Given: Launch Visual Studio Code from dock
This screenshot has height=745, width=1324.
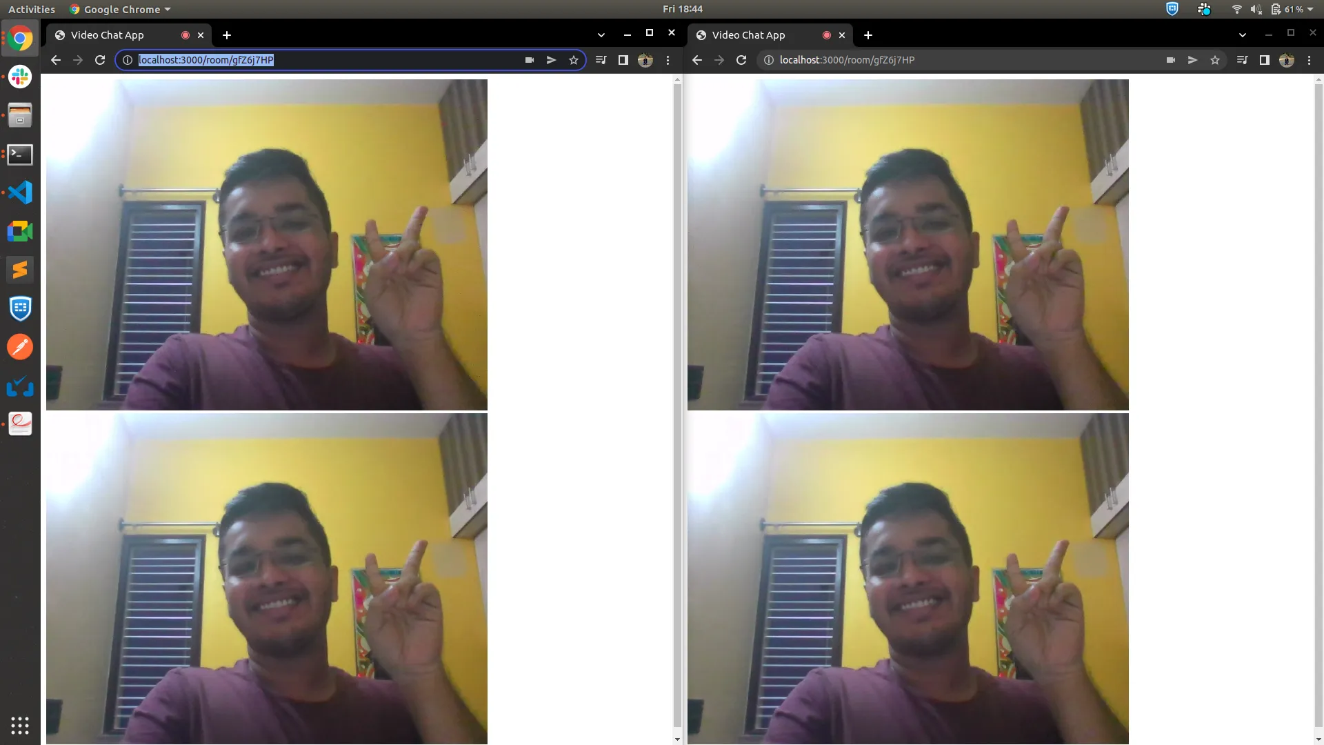Looking at the screenshot, I should point(20,192).
